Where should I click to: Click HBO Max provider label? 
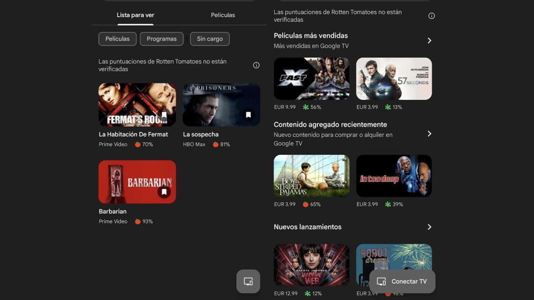194,145
